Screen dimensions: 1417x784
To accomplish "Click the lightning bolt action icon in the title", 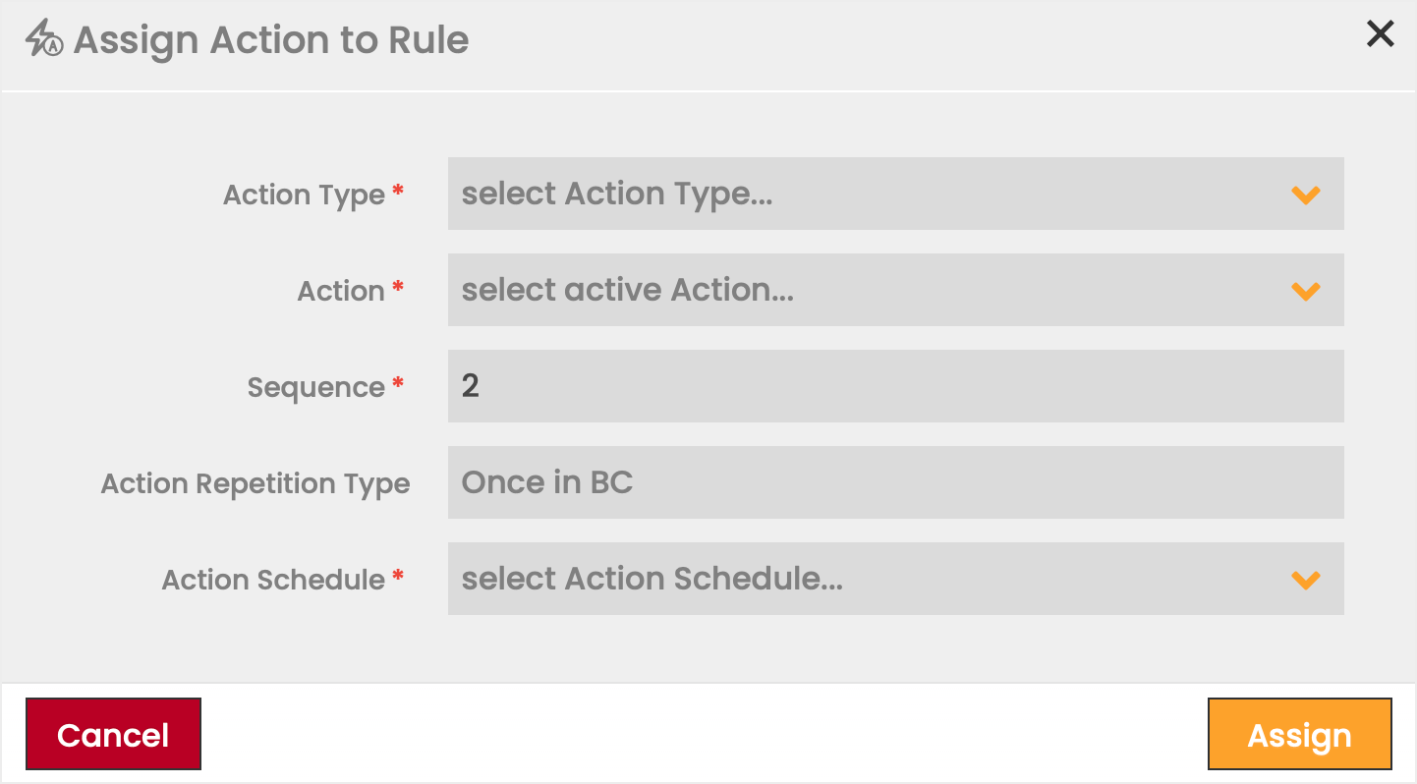I will 43,40.
